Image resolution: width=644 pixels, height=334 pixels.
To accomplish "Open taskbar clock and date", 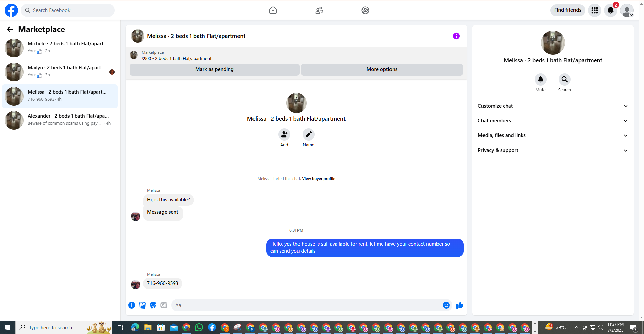I will click(615, 327).
